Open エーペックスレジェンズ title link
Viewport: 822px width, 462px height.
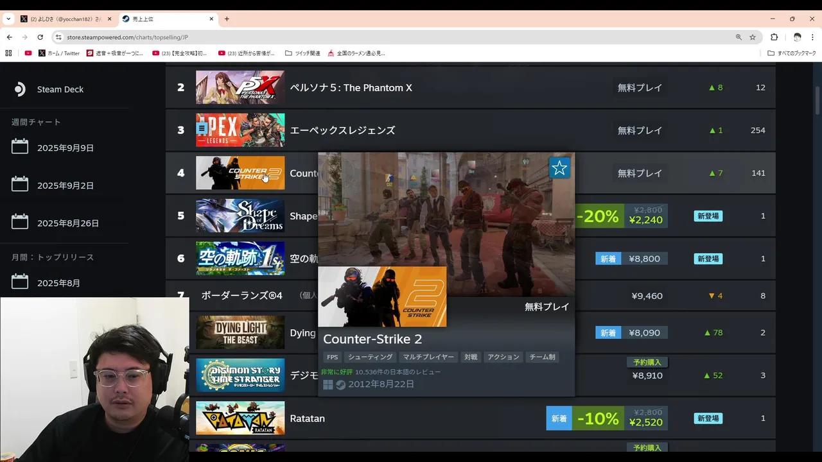click(342, 130)
